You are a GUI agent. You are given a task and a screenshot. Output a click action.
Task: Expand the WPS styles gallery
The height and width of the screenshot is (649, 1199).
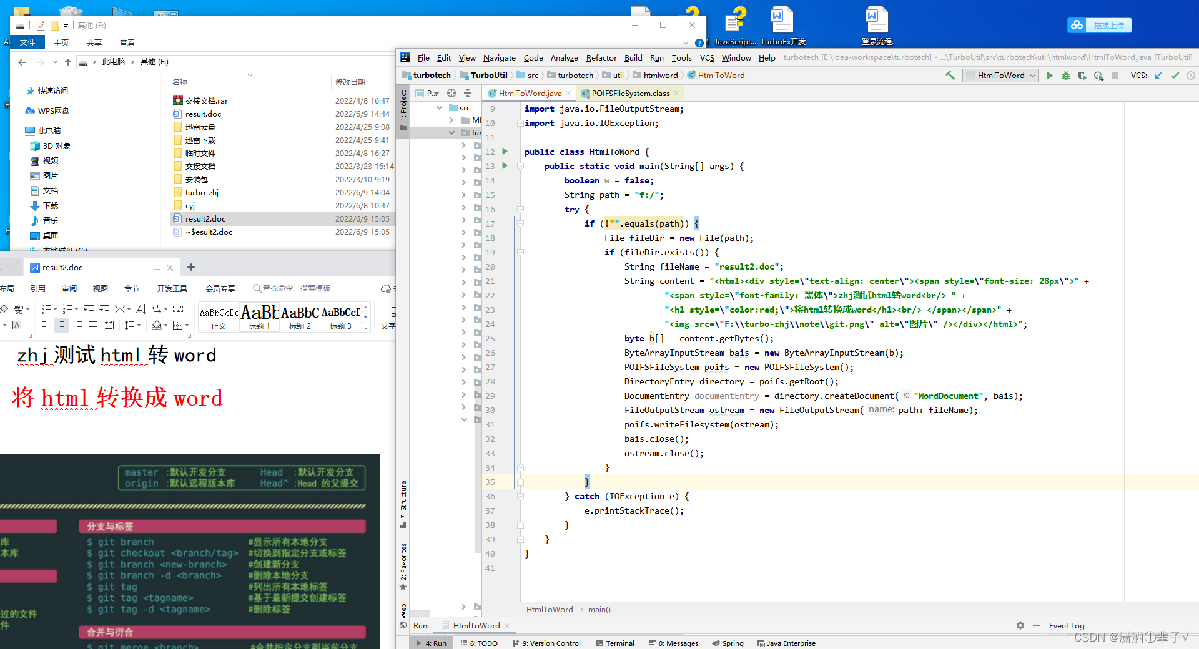pyautogui.click(x=366, y=327)
